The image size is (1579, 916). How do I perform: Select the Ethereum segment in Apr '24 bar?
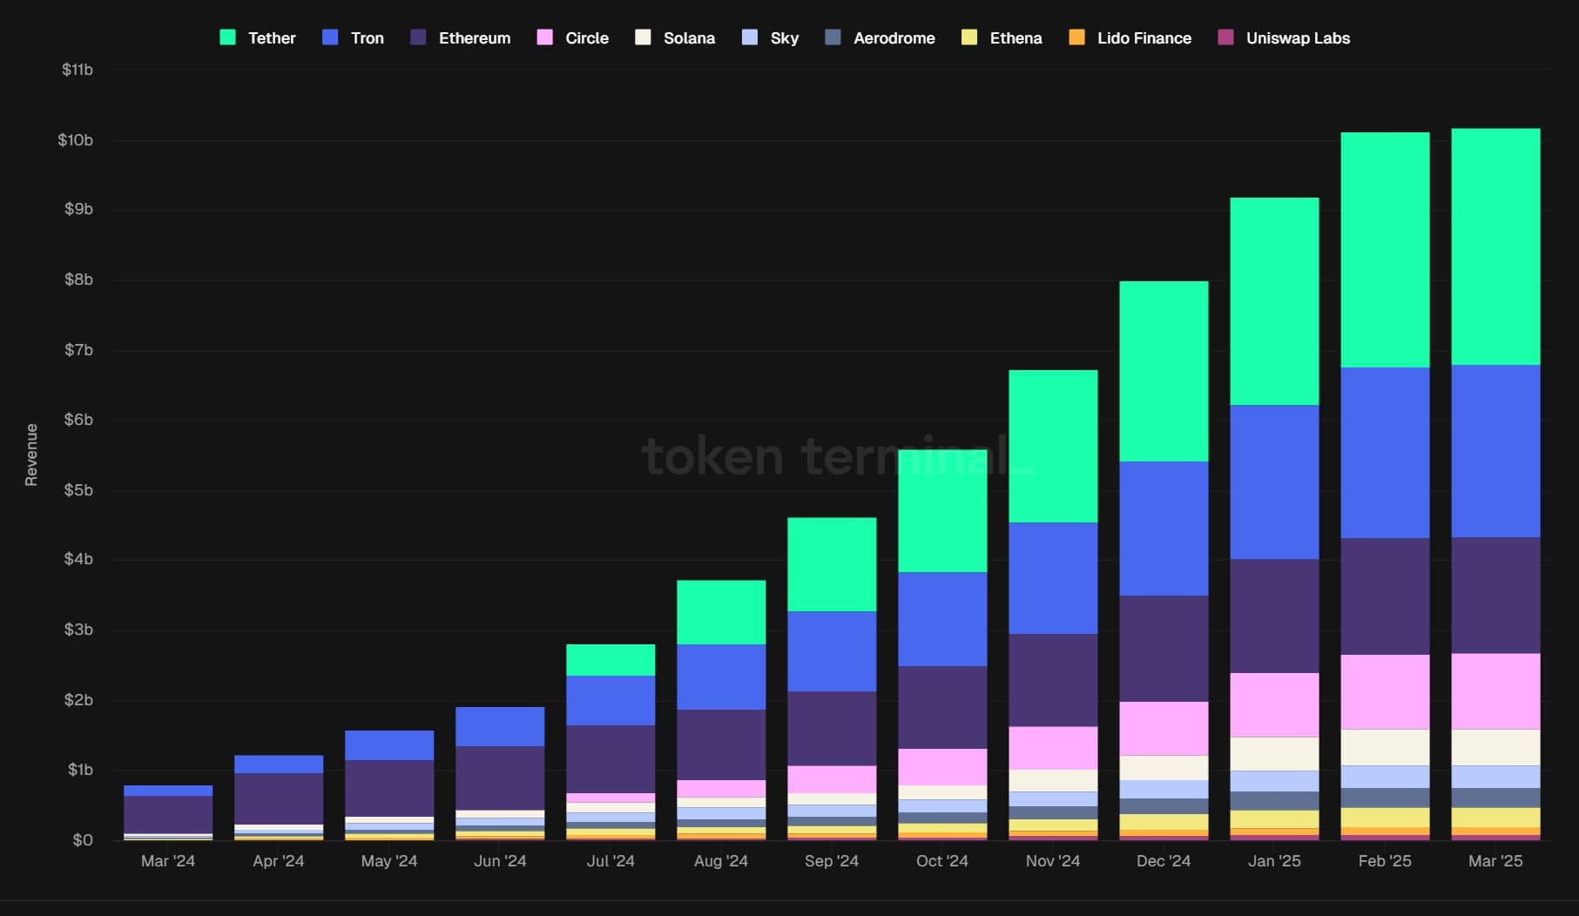(x=279, y=798)
